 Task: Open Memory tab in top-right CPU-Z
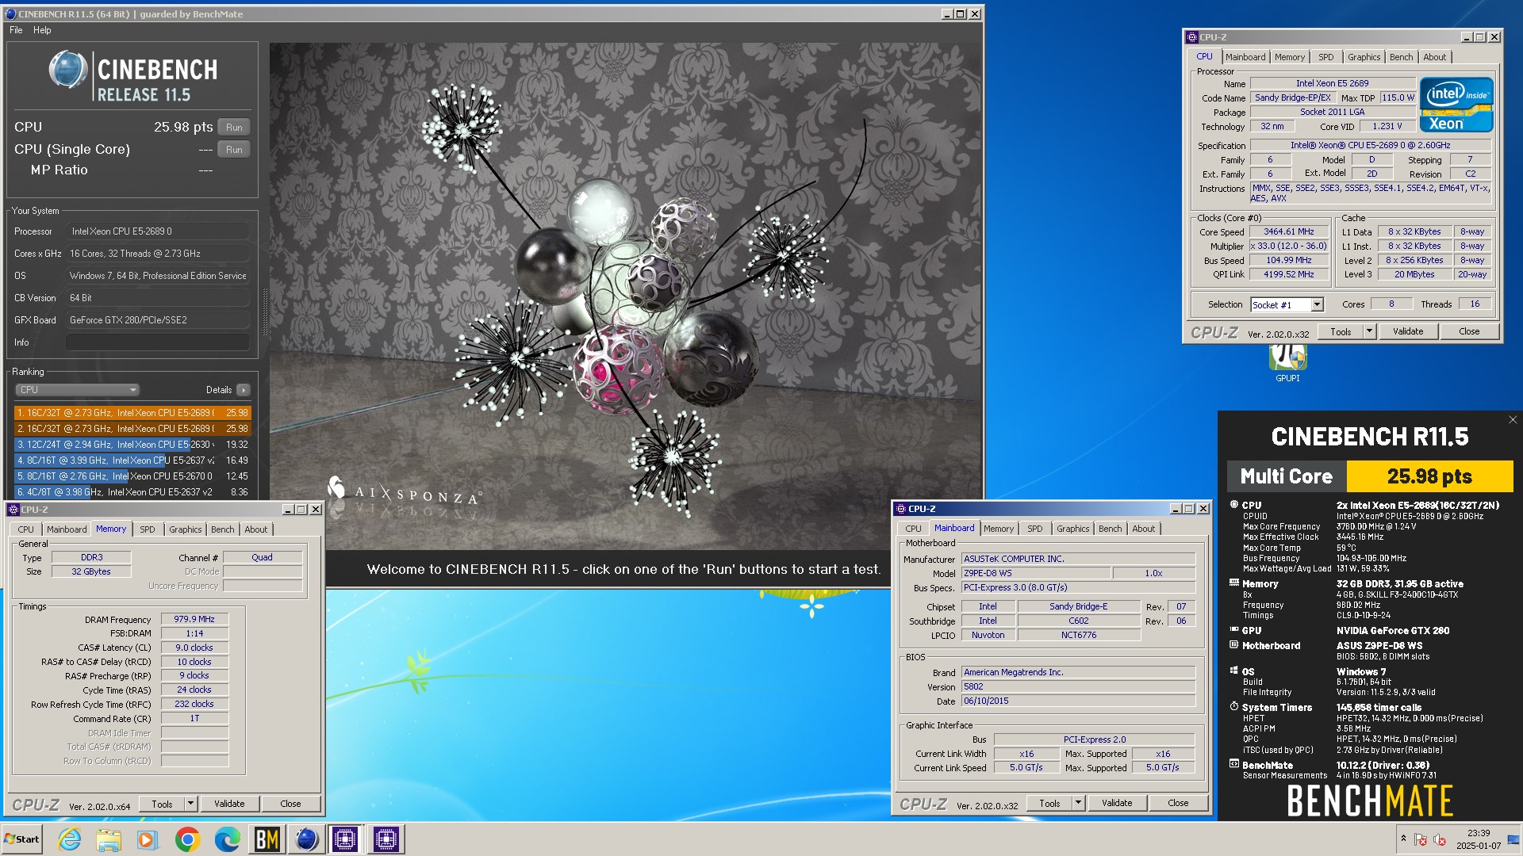point(1289,57)
